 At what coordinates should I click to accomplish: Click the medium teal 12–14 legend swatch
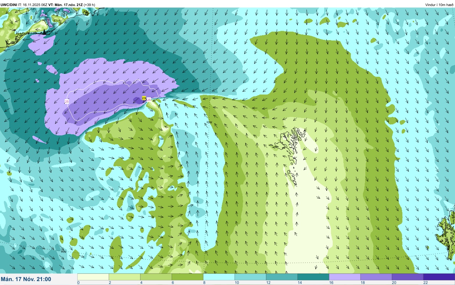click(282, 277)
